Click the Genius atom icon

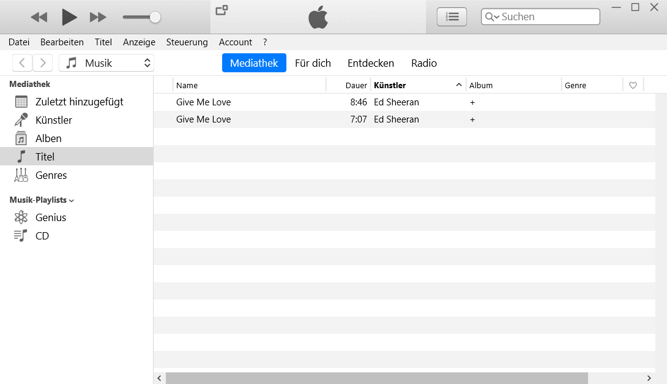point(21,217)
